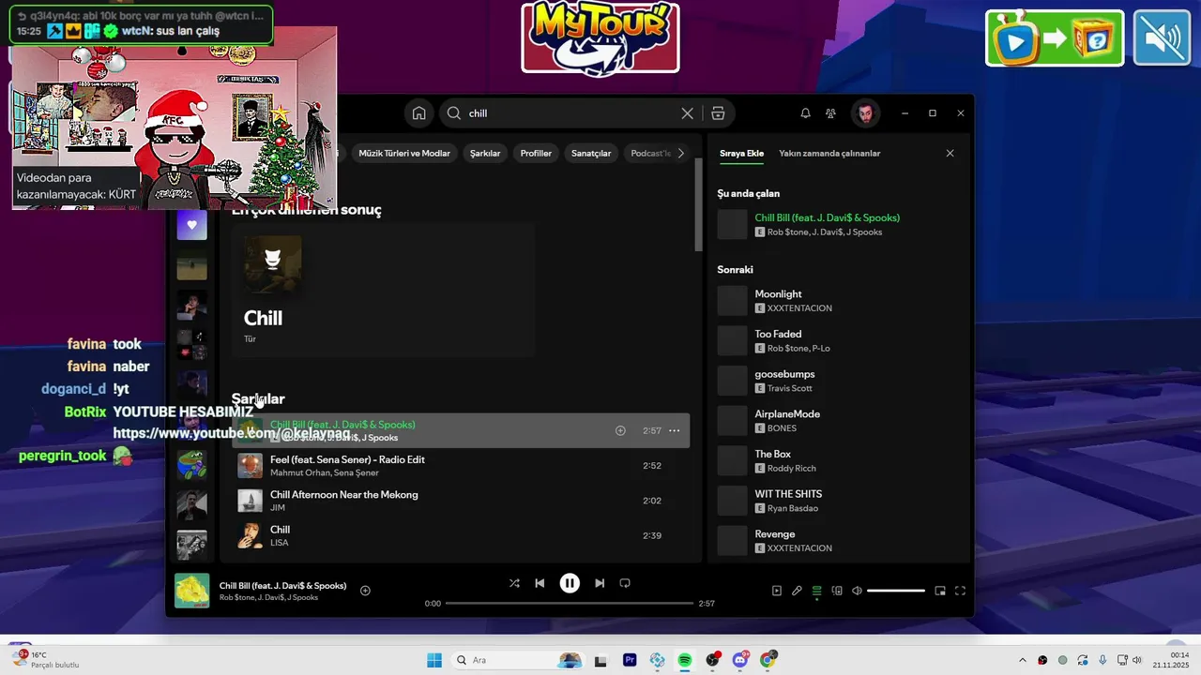
Task: Show more filter chips with right chevron
Action: tap(681, 153)
